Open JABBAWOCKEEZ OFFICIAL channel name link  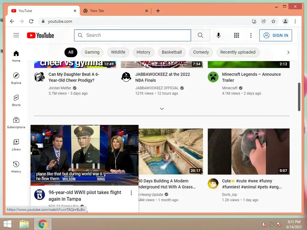coord(157,88)
